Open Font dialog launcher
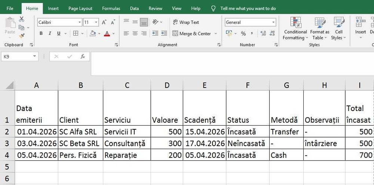 coord(116,44)
